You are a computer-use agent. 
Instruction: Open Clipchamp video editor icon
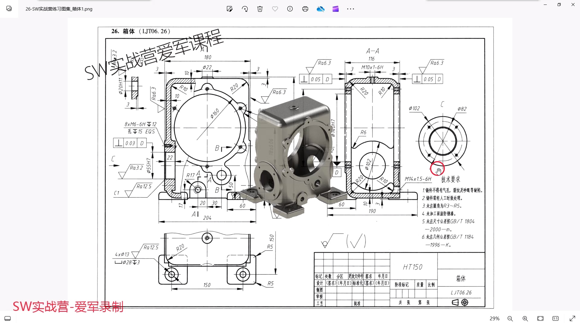click(336, 9)
